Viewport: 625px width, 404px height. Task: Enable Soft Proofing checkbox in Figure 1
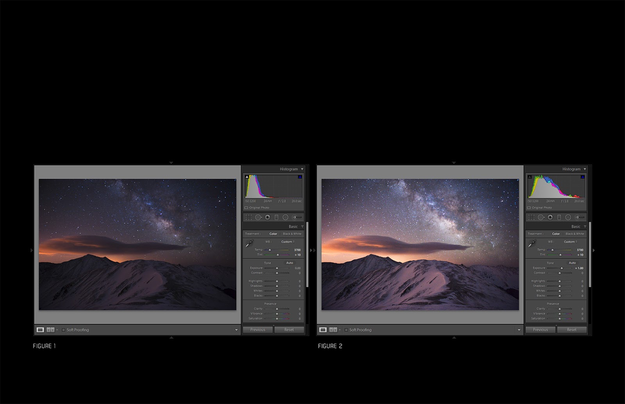tap(64, 330)
